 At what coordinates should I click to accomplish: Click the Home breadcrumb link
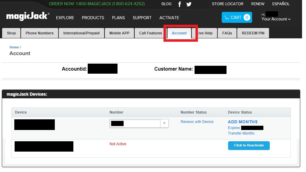14,47
